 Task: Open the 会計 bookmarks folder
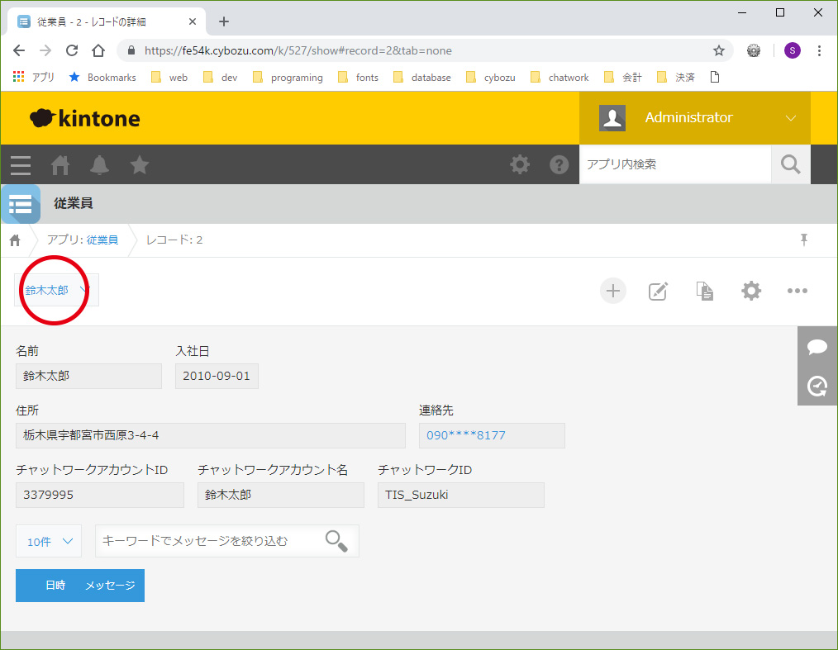pyautogui.click(x=622, y=78)
